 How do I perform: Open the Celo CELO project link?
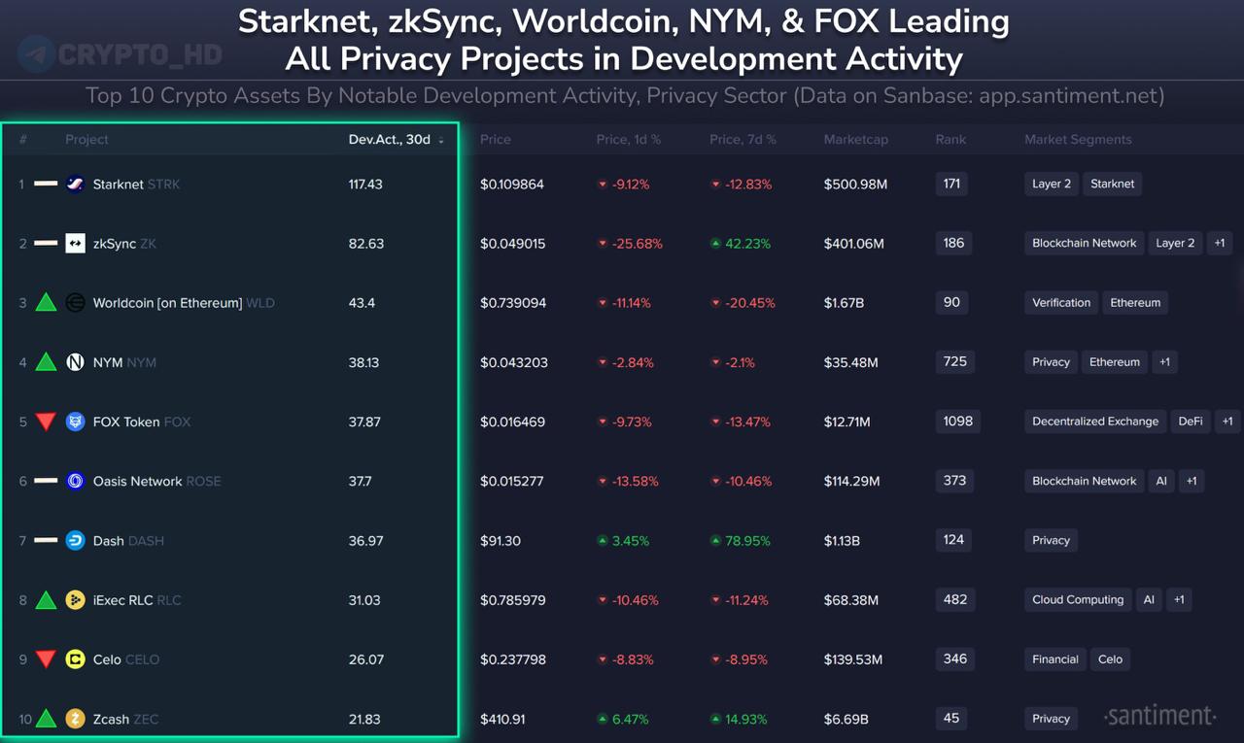point(126,659)
